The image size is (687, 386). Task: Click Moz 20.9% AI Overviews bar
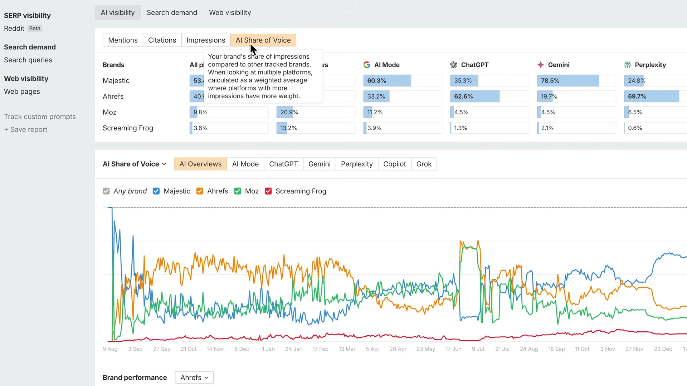coord(316,112)
